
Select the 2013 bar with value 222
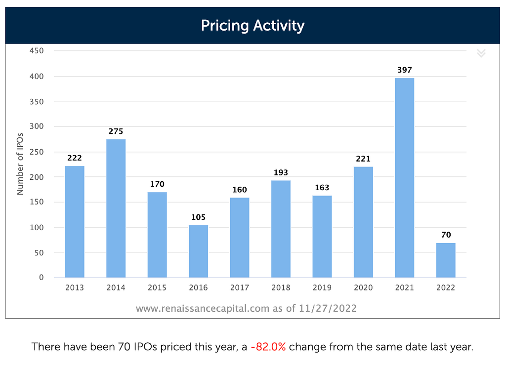[75, 222]
